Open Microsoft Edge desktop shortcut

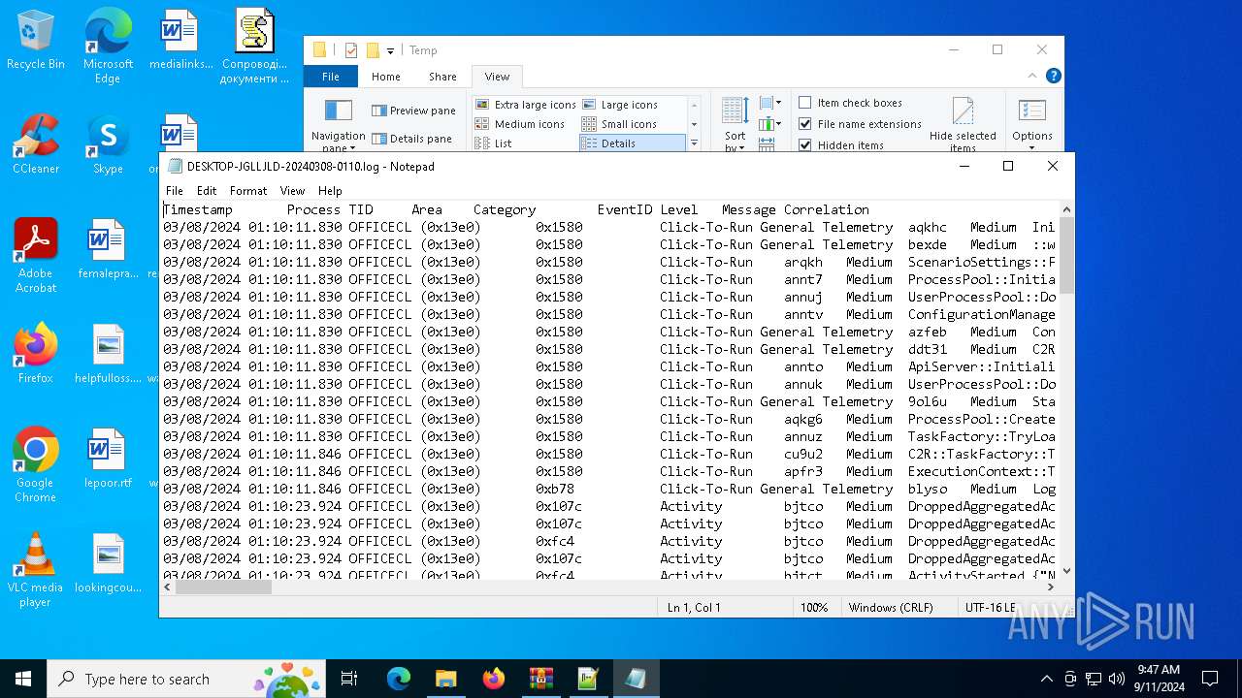click(x=108, y=47)
